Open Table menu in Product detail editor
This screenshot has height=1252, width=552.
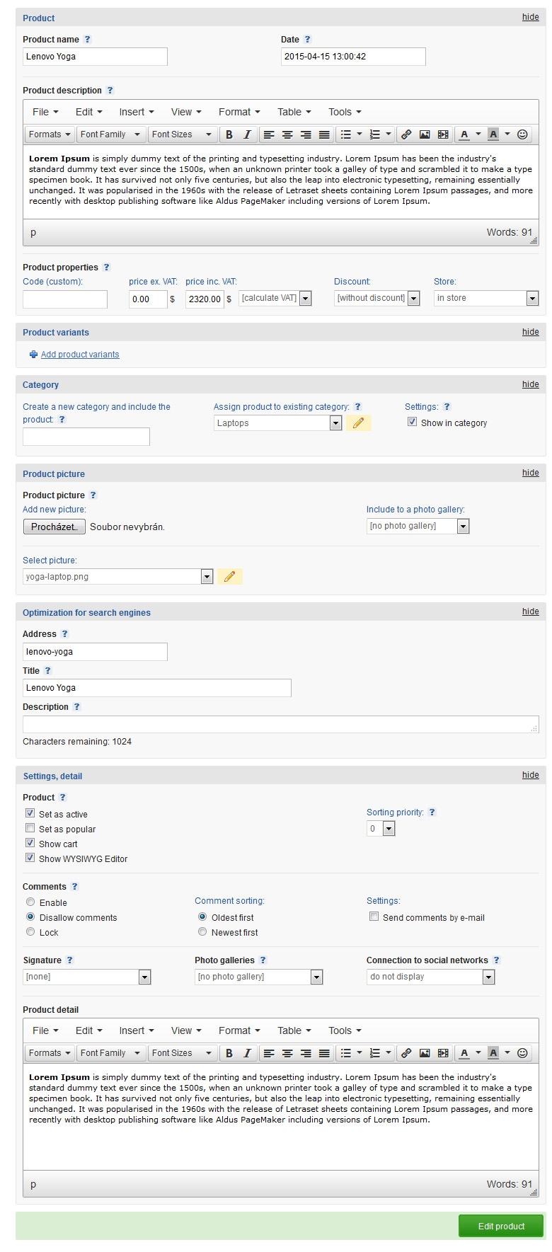point(294,1030)
